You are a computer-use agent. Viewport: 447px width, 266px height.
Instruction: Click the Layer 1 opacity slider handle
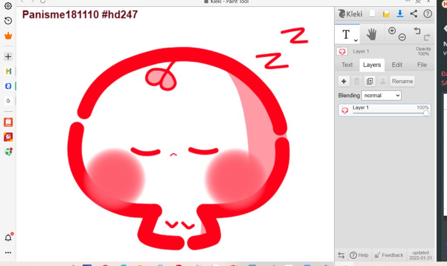click(426, 113)
